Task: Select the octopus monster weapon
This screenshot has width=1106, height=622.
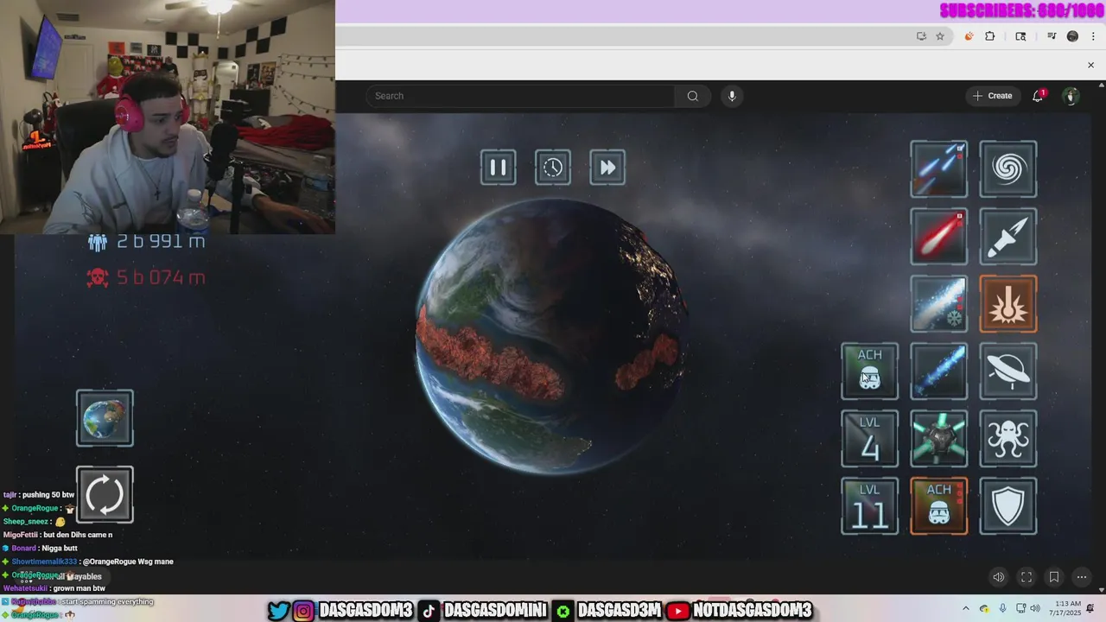Action: pos(1008,439)
